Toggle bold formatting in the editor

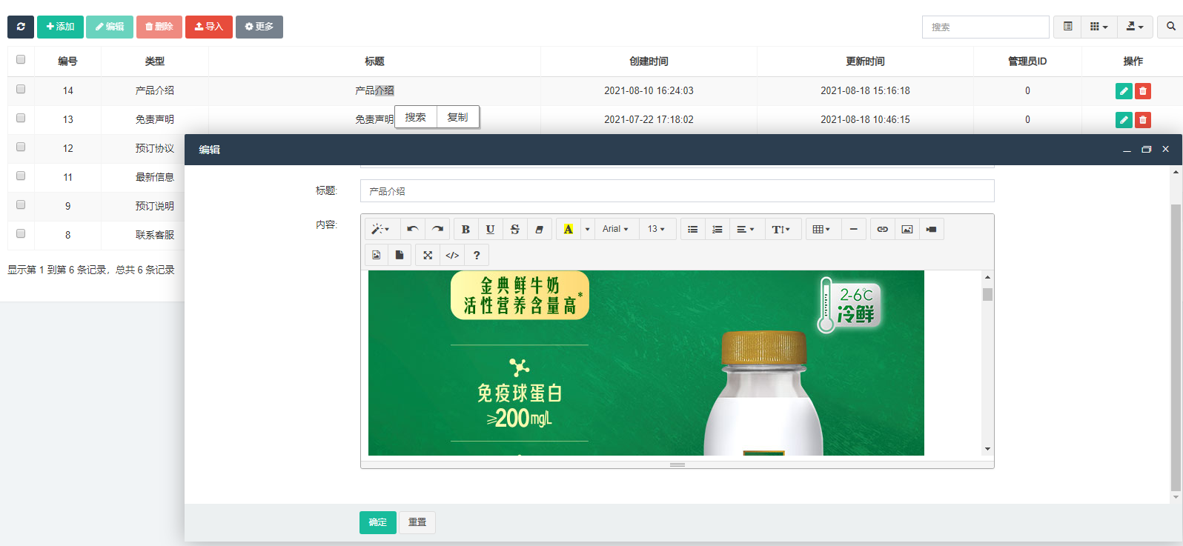pos(465,230)
